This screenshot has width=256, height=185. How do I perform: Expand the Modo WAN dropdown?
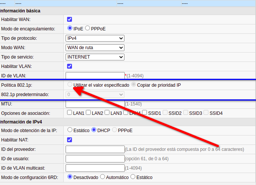pos(95,48)
